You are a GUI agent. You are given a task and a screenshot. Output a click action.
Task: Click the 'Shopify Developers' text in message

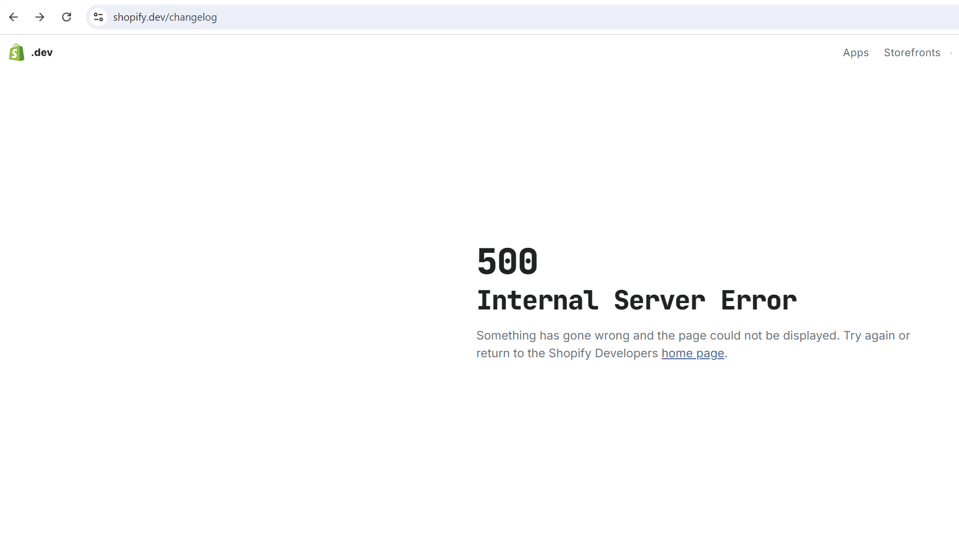coord(603,353)
